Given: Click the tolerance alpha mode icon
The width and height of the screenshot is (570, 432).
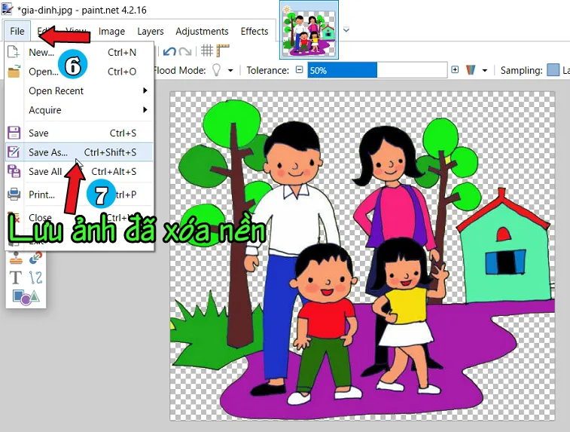Looking at the screenshot, I should click(471, 70).
